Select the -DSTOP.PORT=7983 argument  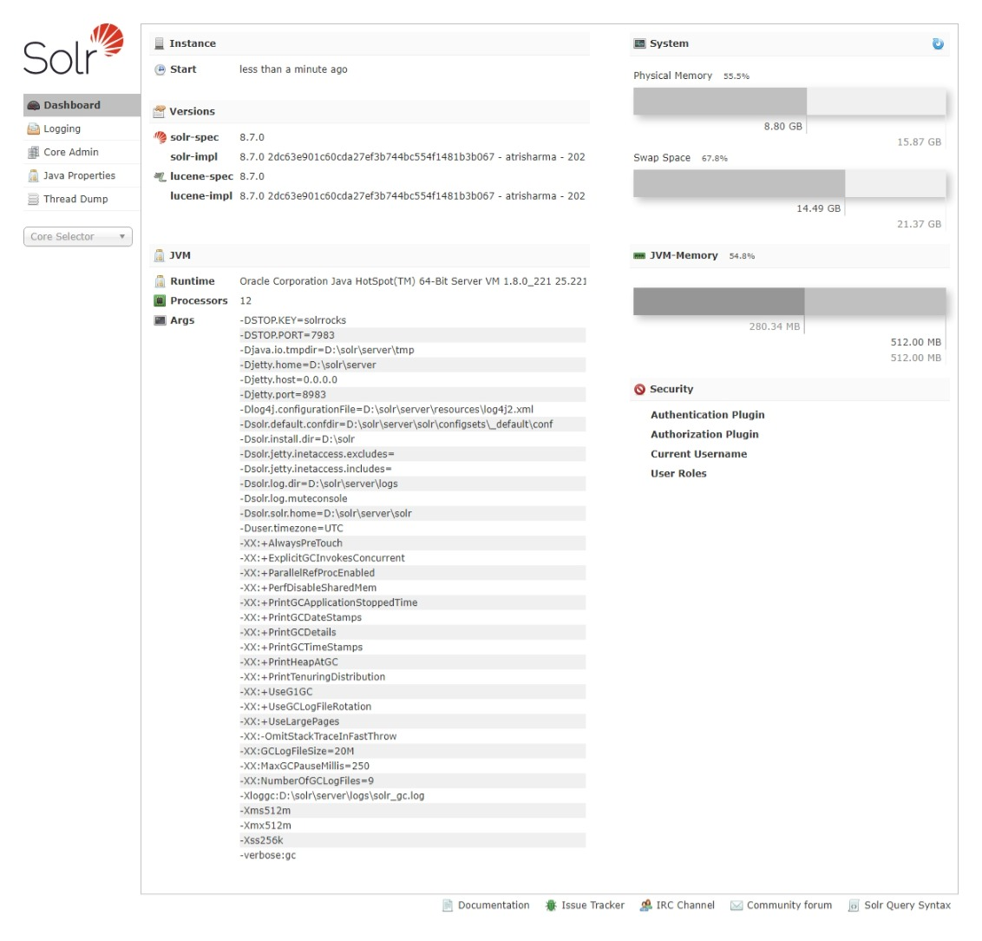(412, 335)
